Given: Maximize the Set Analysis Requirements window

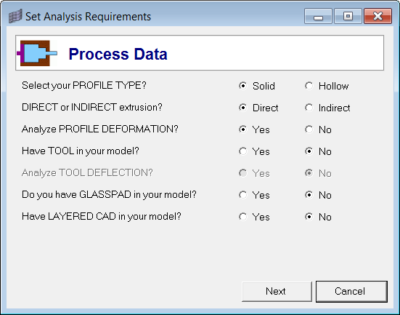Looking at the screenshot, I should click(x=348, y=16).
